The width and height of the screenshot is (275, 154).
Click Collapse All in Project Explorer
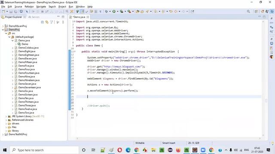click(x=42, y=22)
